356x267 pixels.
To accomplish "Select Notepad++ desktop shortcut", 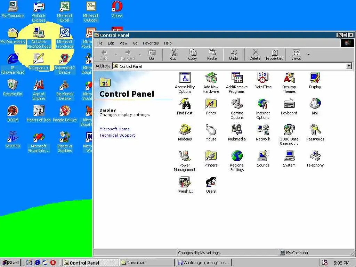I will pyautogui.click(x=39, y=61).
